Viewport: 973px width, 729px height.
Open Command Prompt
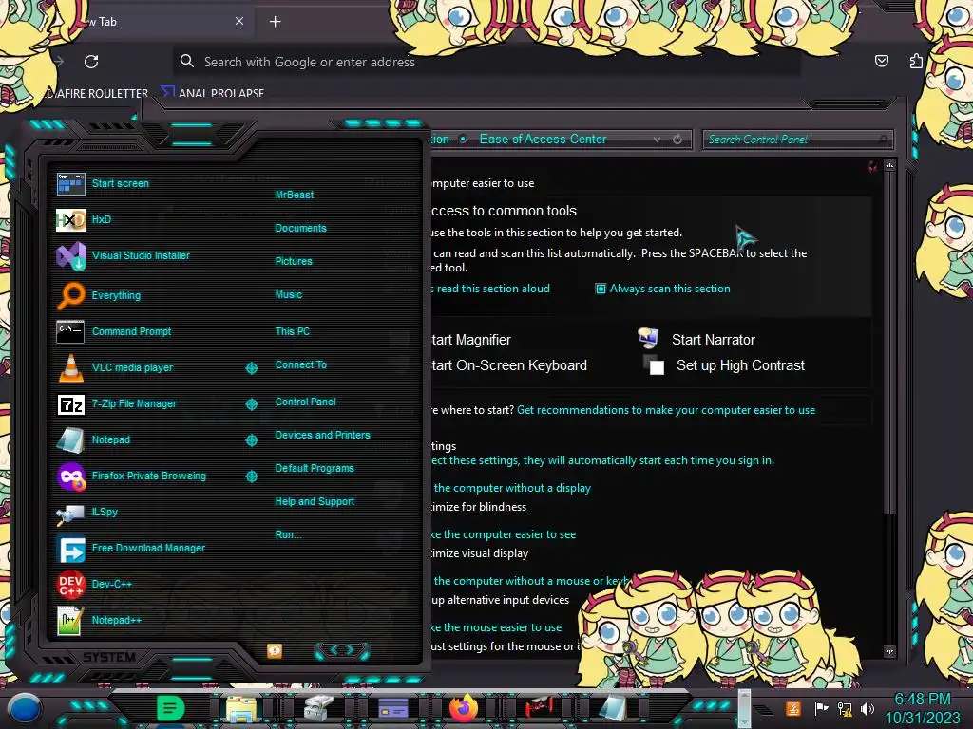(x=114, y=331)
